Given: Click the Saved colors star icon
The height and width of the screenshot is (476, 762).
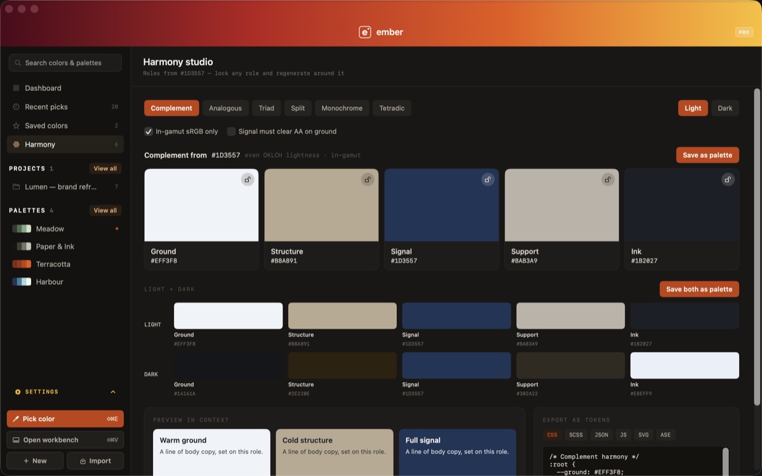Looking at the screenshot, I should pyautogui.click(x=16, y=126).
